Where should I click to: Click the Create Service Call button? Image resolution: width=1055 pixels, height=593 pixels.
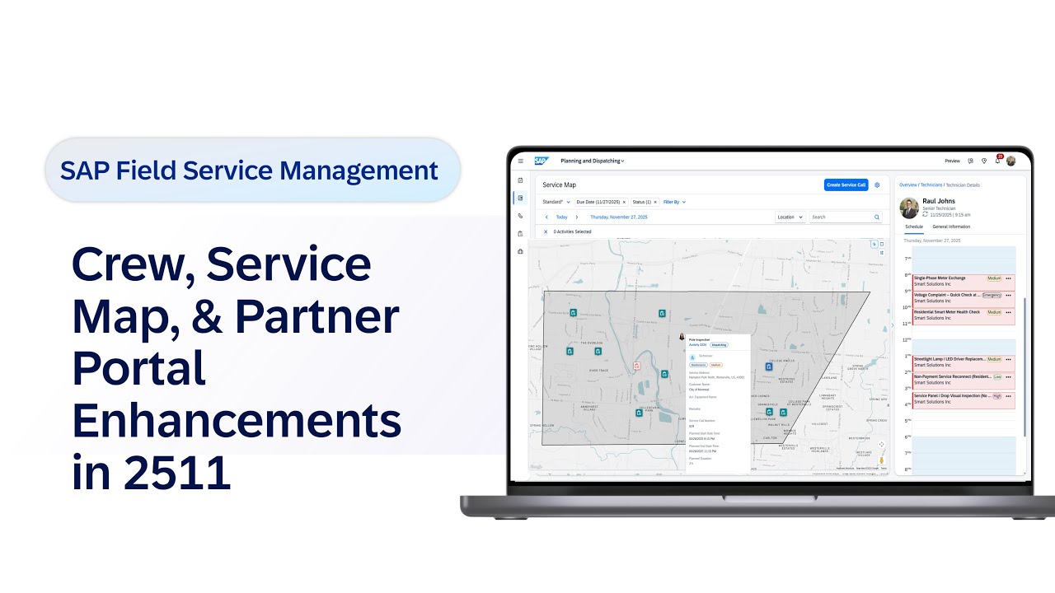(846, 185)
